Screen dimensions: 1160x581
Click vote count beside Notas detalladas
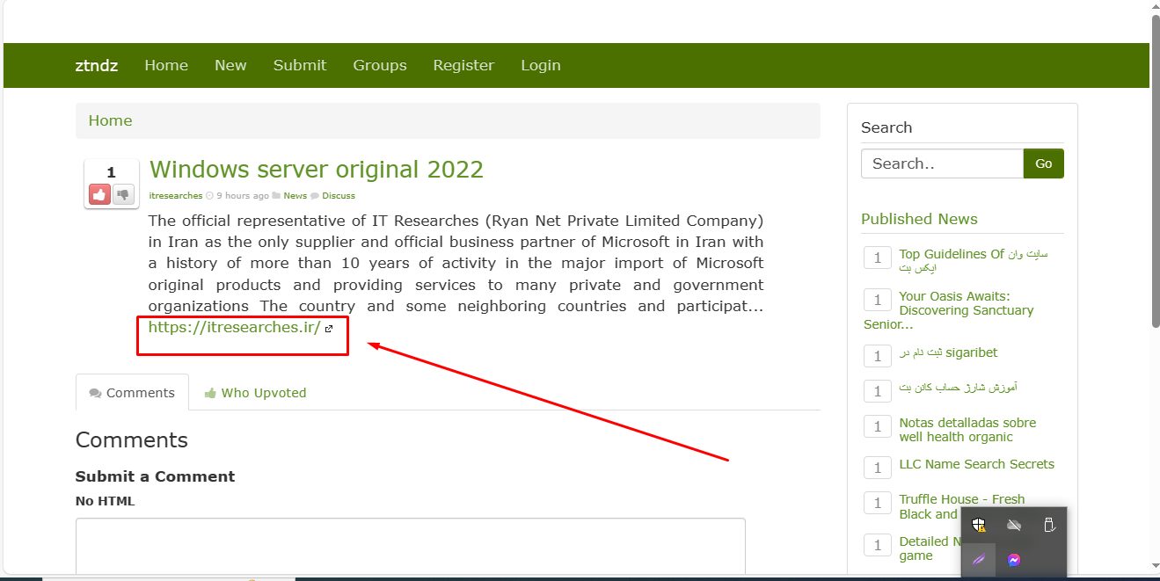tap(877, 426)
